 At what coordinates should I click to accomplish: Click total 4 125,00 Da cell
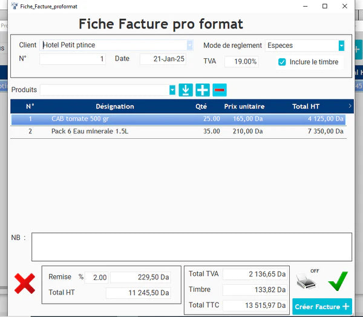pyautogui.click(x=325, y=119)
